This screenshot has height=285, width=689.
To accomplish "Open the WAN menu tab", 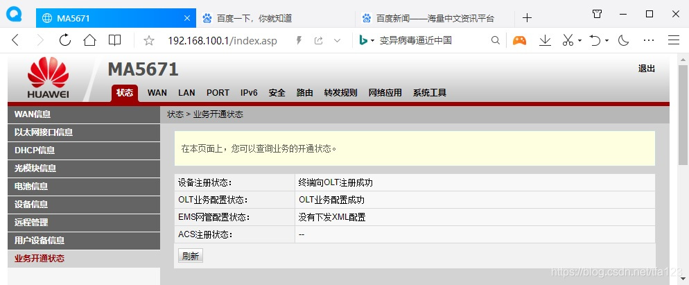I will point(157,93).
